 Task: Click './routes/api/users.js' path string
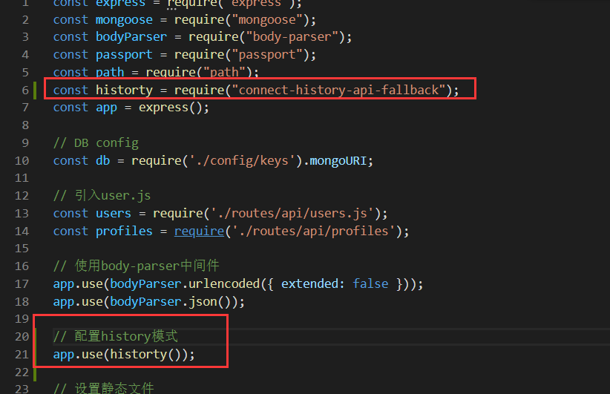[292, 213]
